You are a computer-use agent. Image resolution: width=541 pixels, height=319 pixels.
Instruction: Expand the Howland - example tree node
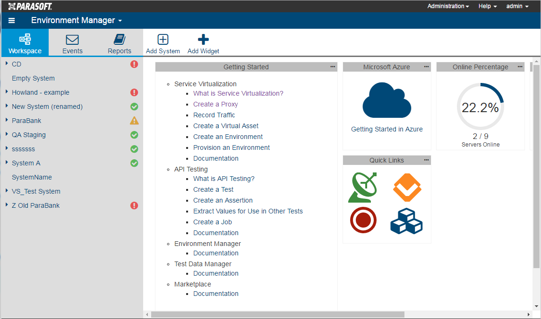(x=7, y=92)
